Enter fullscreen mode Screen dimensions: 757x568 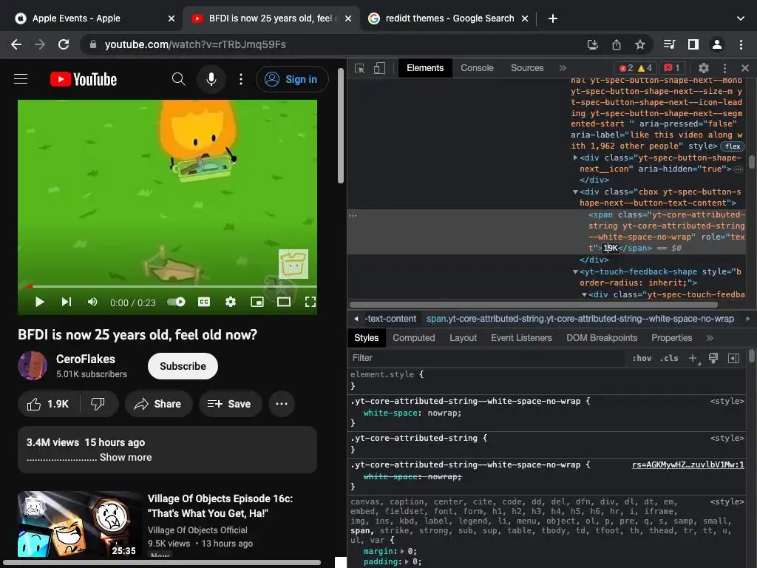click(x=310, y=302)
